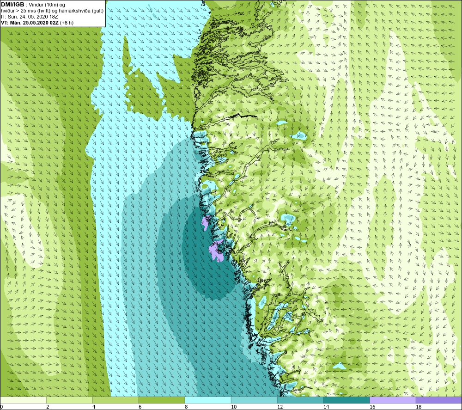Click the legend value label '6'
The image size is (462, 410).
[140, 407]
